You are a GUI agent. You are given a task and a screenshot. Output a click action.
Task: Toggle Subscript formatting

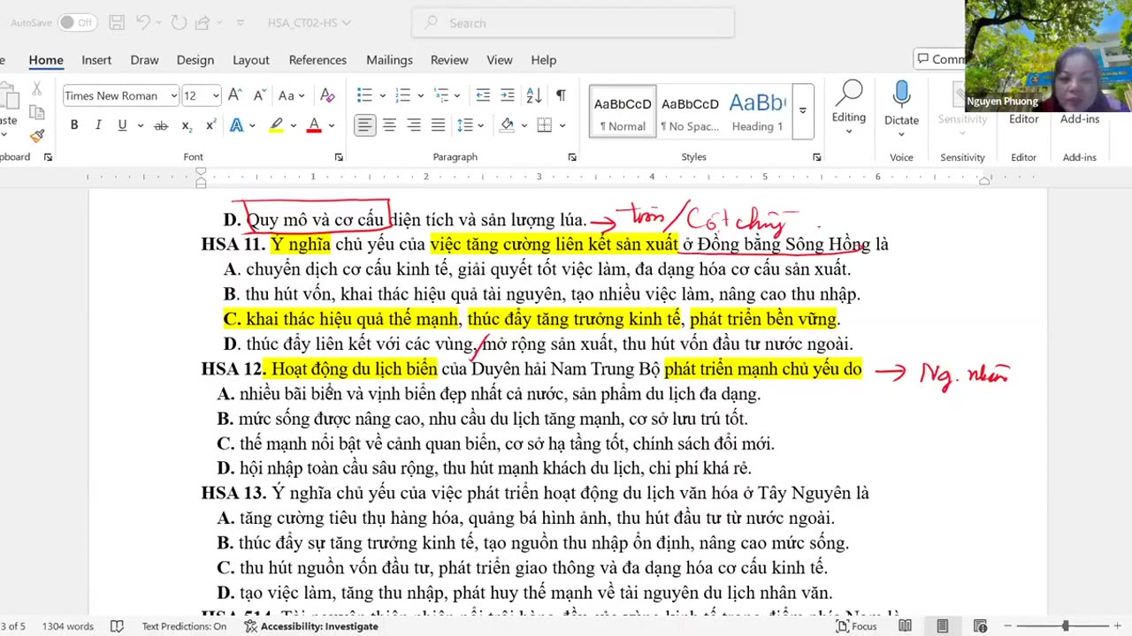click(x=187, y=125)
